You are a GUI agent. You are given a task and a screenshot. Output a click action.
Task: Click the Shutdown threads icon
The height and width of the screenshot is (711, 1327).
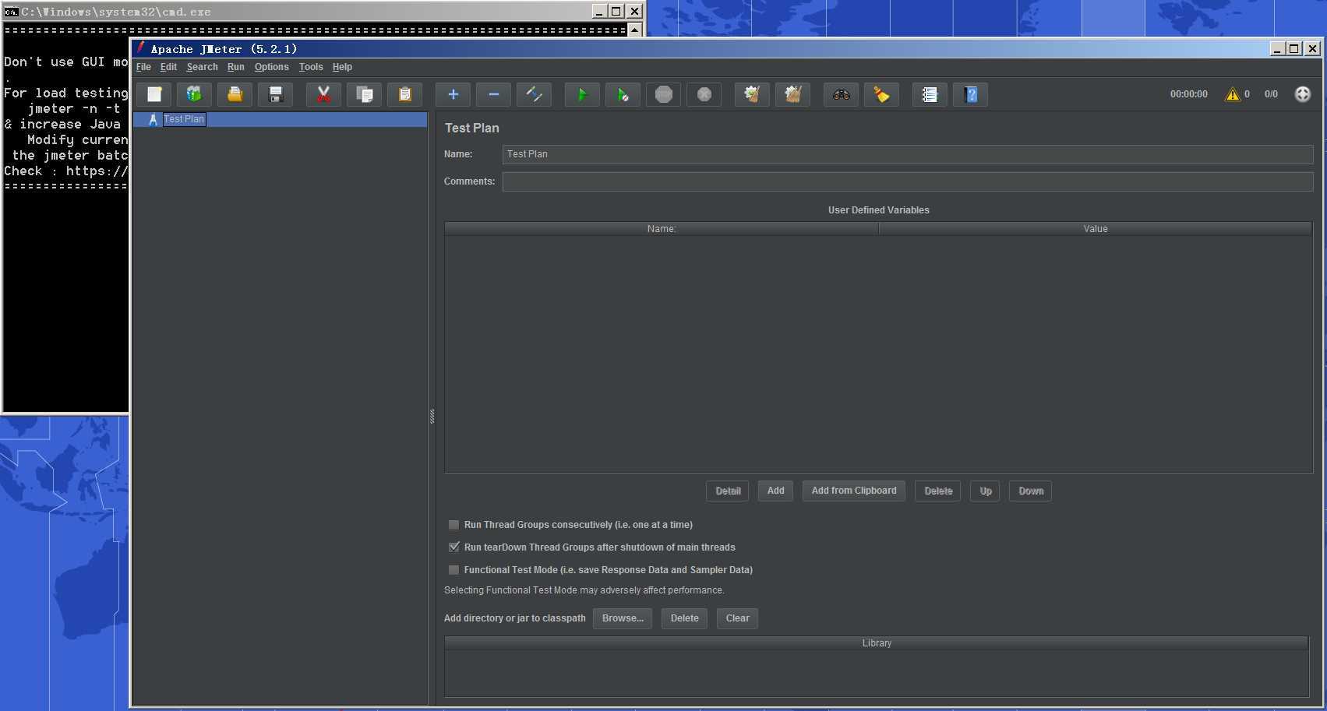pyautogui.click(x=704, y=94)
